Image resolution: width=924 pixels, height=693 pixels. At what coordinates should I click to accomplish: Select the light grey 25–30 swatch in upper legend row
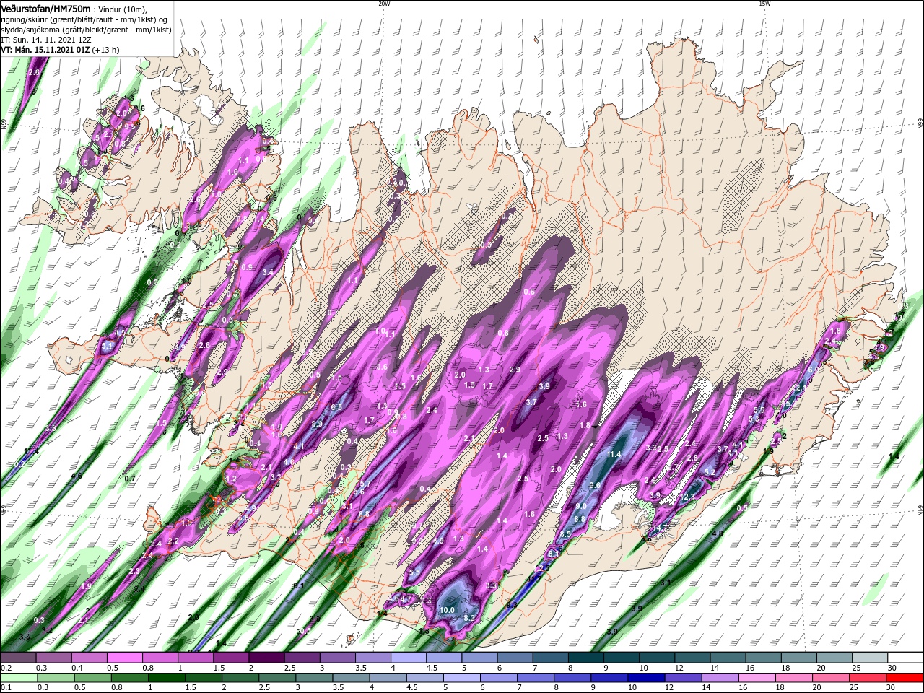871,659
